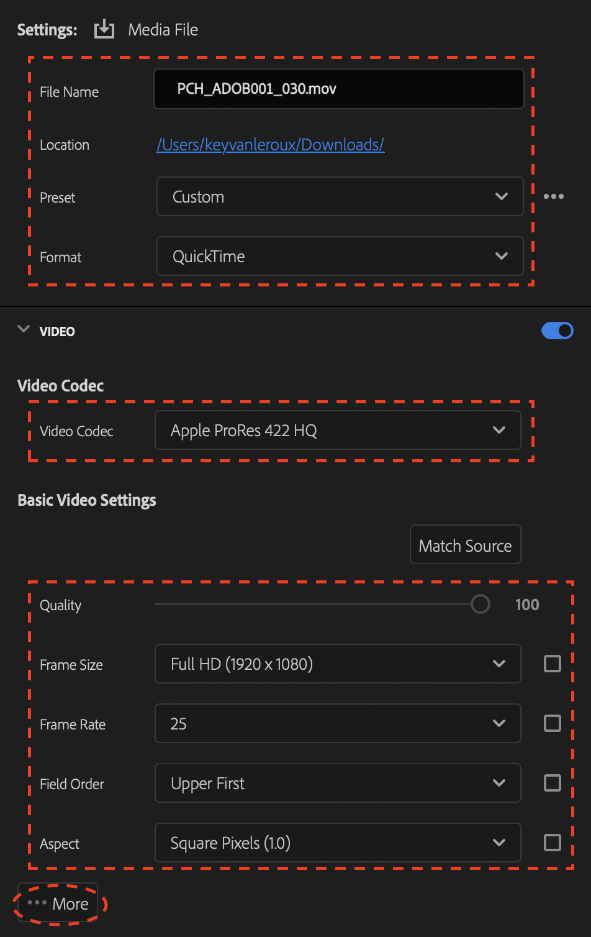Select the File Name input field
Viewport: 591px width, 937px height.
coord(338,89)
